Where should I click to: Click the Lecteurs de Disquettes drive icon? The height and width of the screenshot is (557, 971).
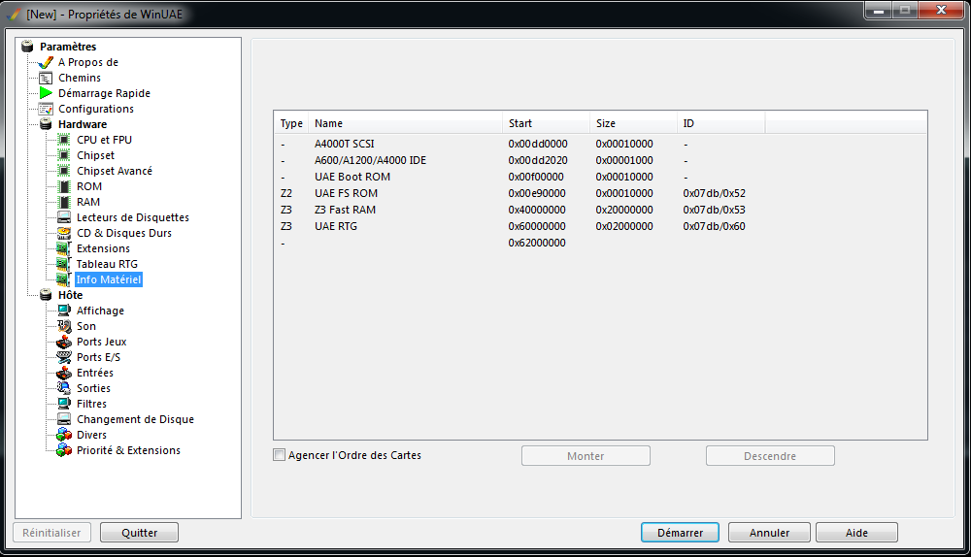coord(64,217)
